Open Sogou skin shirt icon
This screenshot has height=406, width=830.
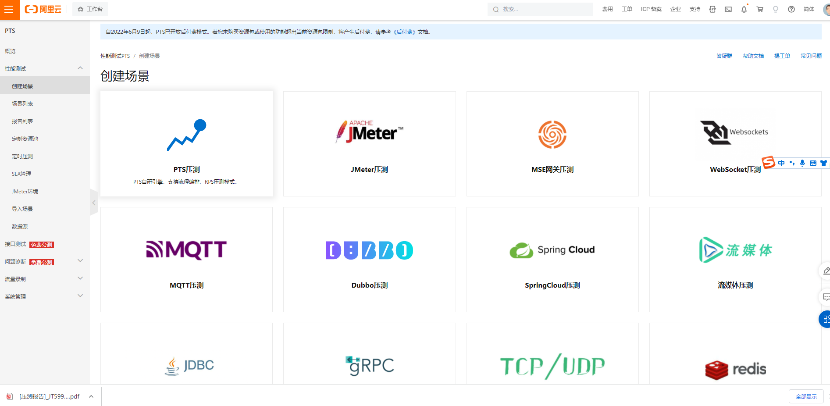(x=823, y=163)
